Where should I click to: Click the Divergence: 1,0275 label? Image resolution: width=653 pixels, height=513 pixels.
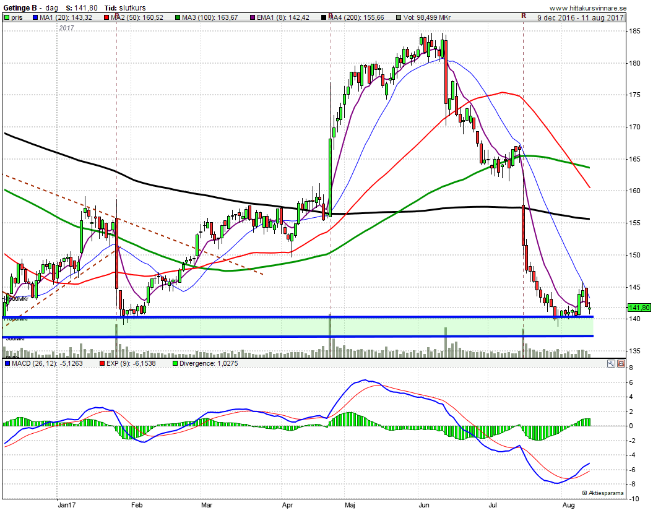[x=209, y=363]
